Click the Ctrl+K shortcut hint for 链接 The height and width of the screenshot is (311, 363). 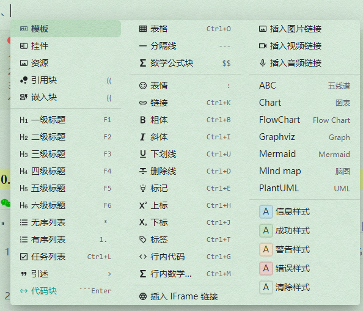[219, 103]
